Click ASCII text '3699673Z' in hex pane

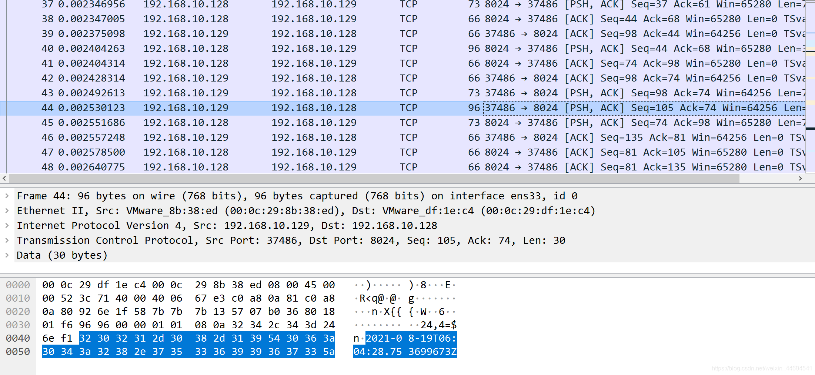[432, 352]
